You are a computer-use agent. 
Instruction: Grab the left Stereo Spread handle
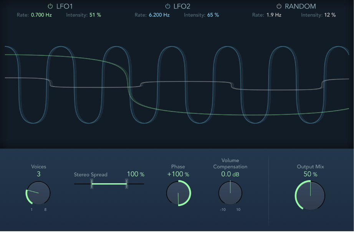[92, 184]
